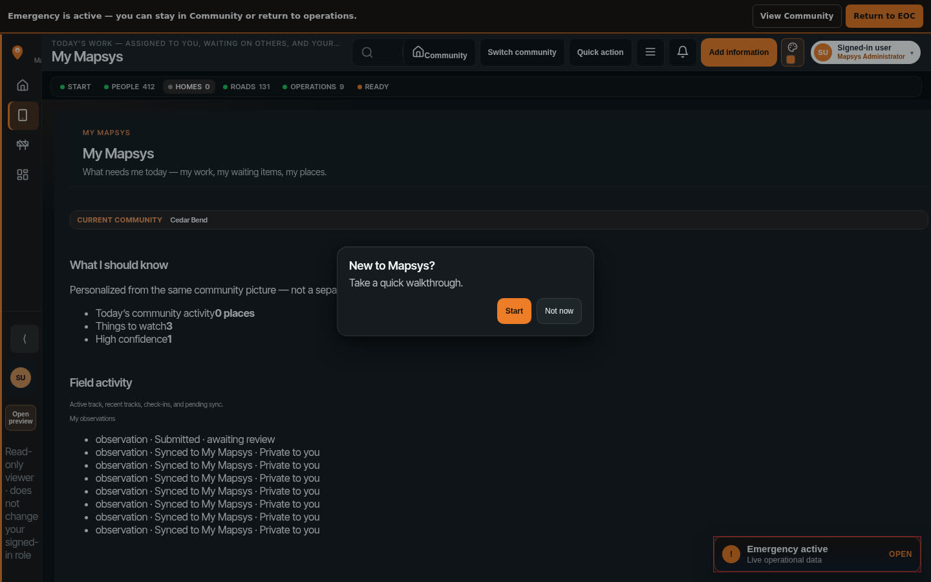Viewport: 931px width, 582px height.
Task: Click the 'Submitted · awaiting review' observation
Action: tap(185, 440)
